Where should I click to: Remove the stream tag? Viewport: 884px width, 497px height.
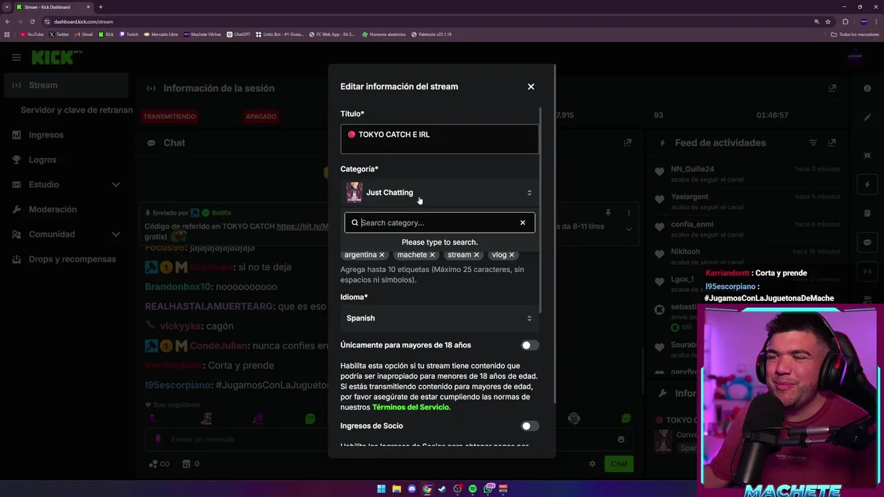[476, 255]
